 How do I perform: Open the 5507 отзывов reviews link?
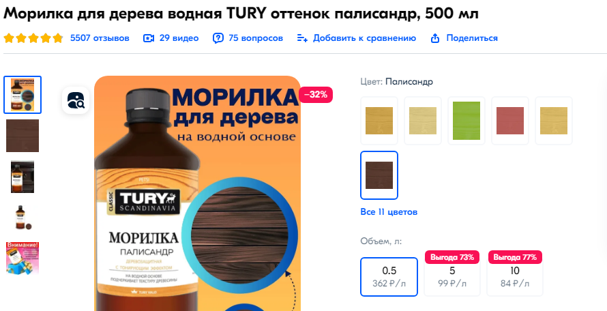coord(100,38)
